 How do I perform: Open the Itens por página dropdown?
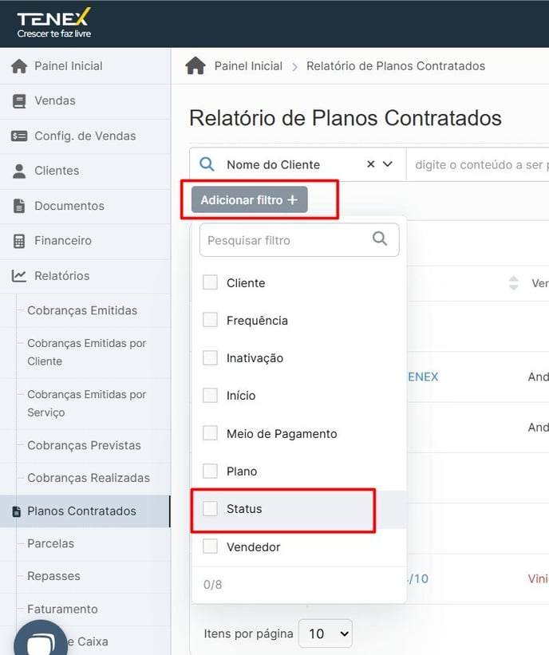[326, 633]
